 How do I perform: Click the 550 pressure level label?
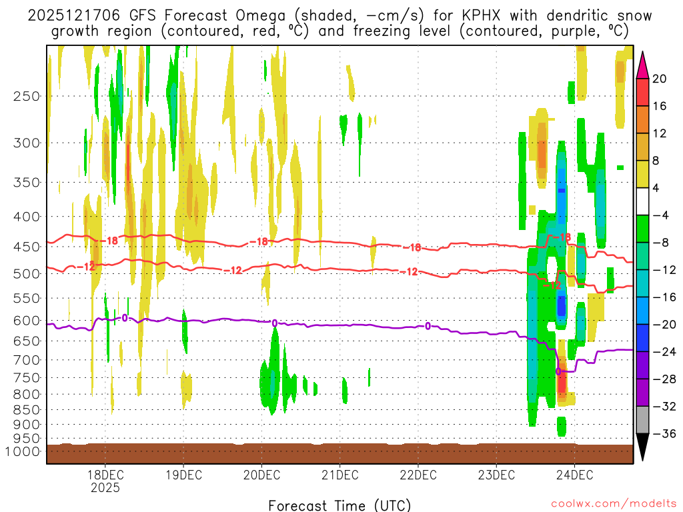pyautogui.click(x=27, y=298)
